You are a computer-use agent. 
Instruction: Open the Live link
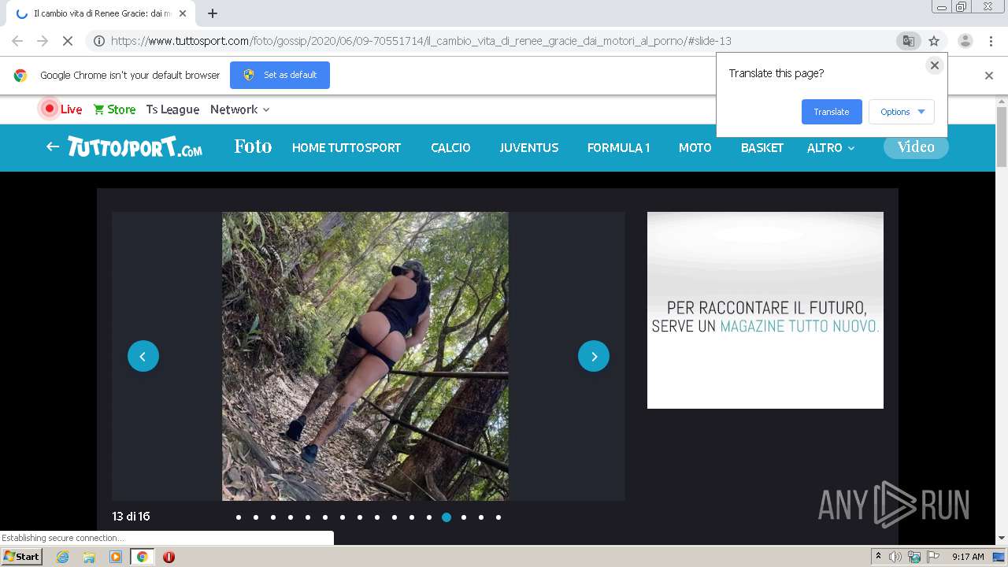(x=62, y=109)
